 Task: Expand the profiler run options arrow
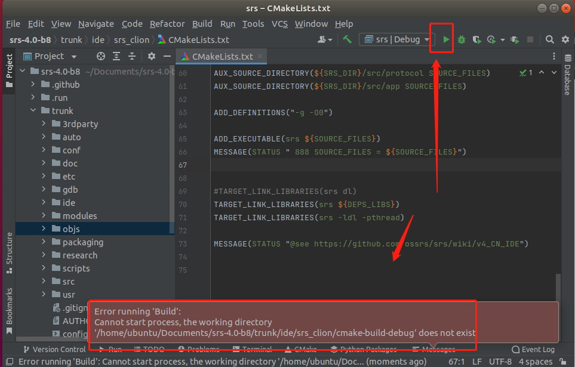(x=502, y=39)
